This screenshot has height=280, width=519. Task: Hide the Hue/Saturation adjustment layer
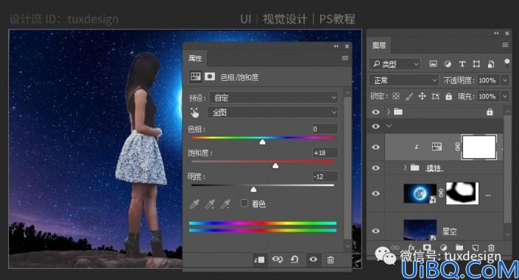tap(375, 147)
